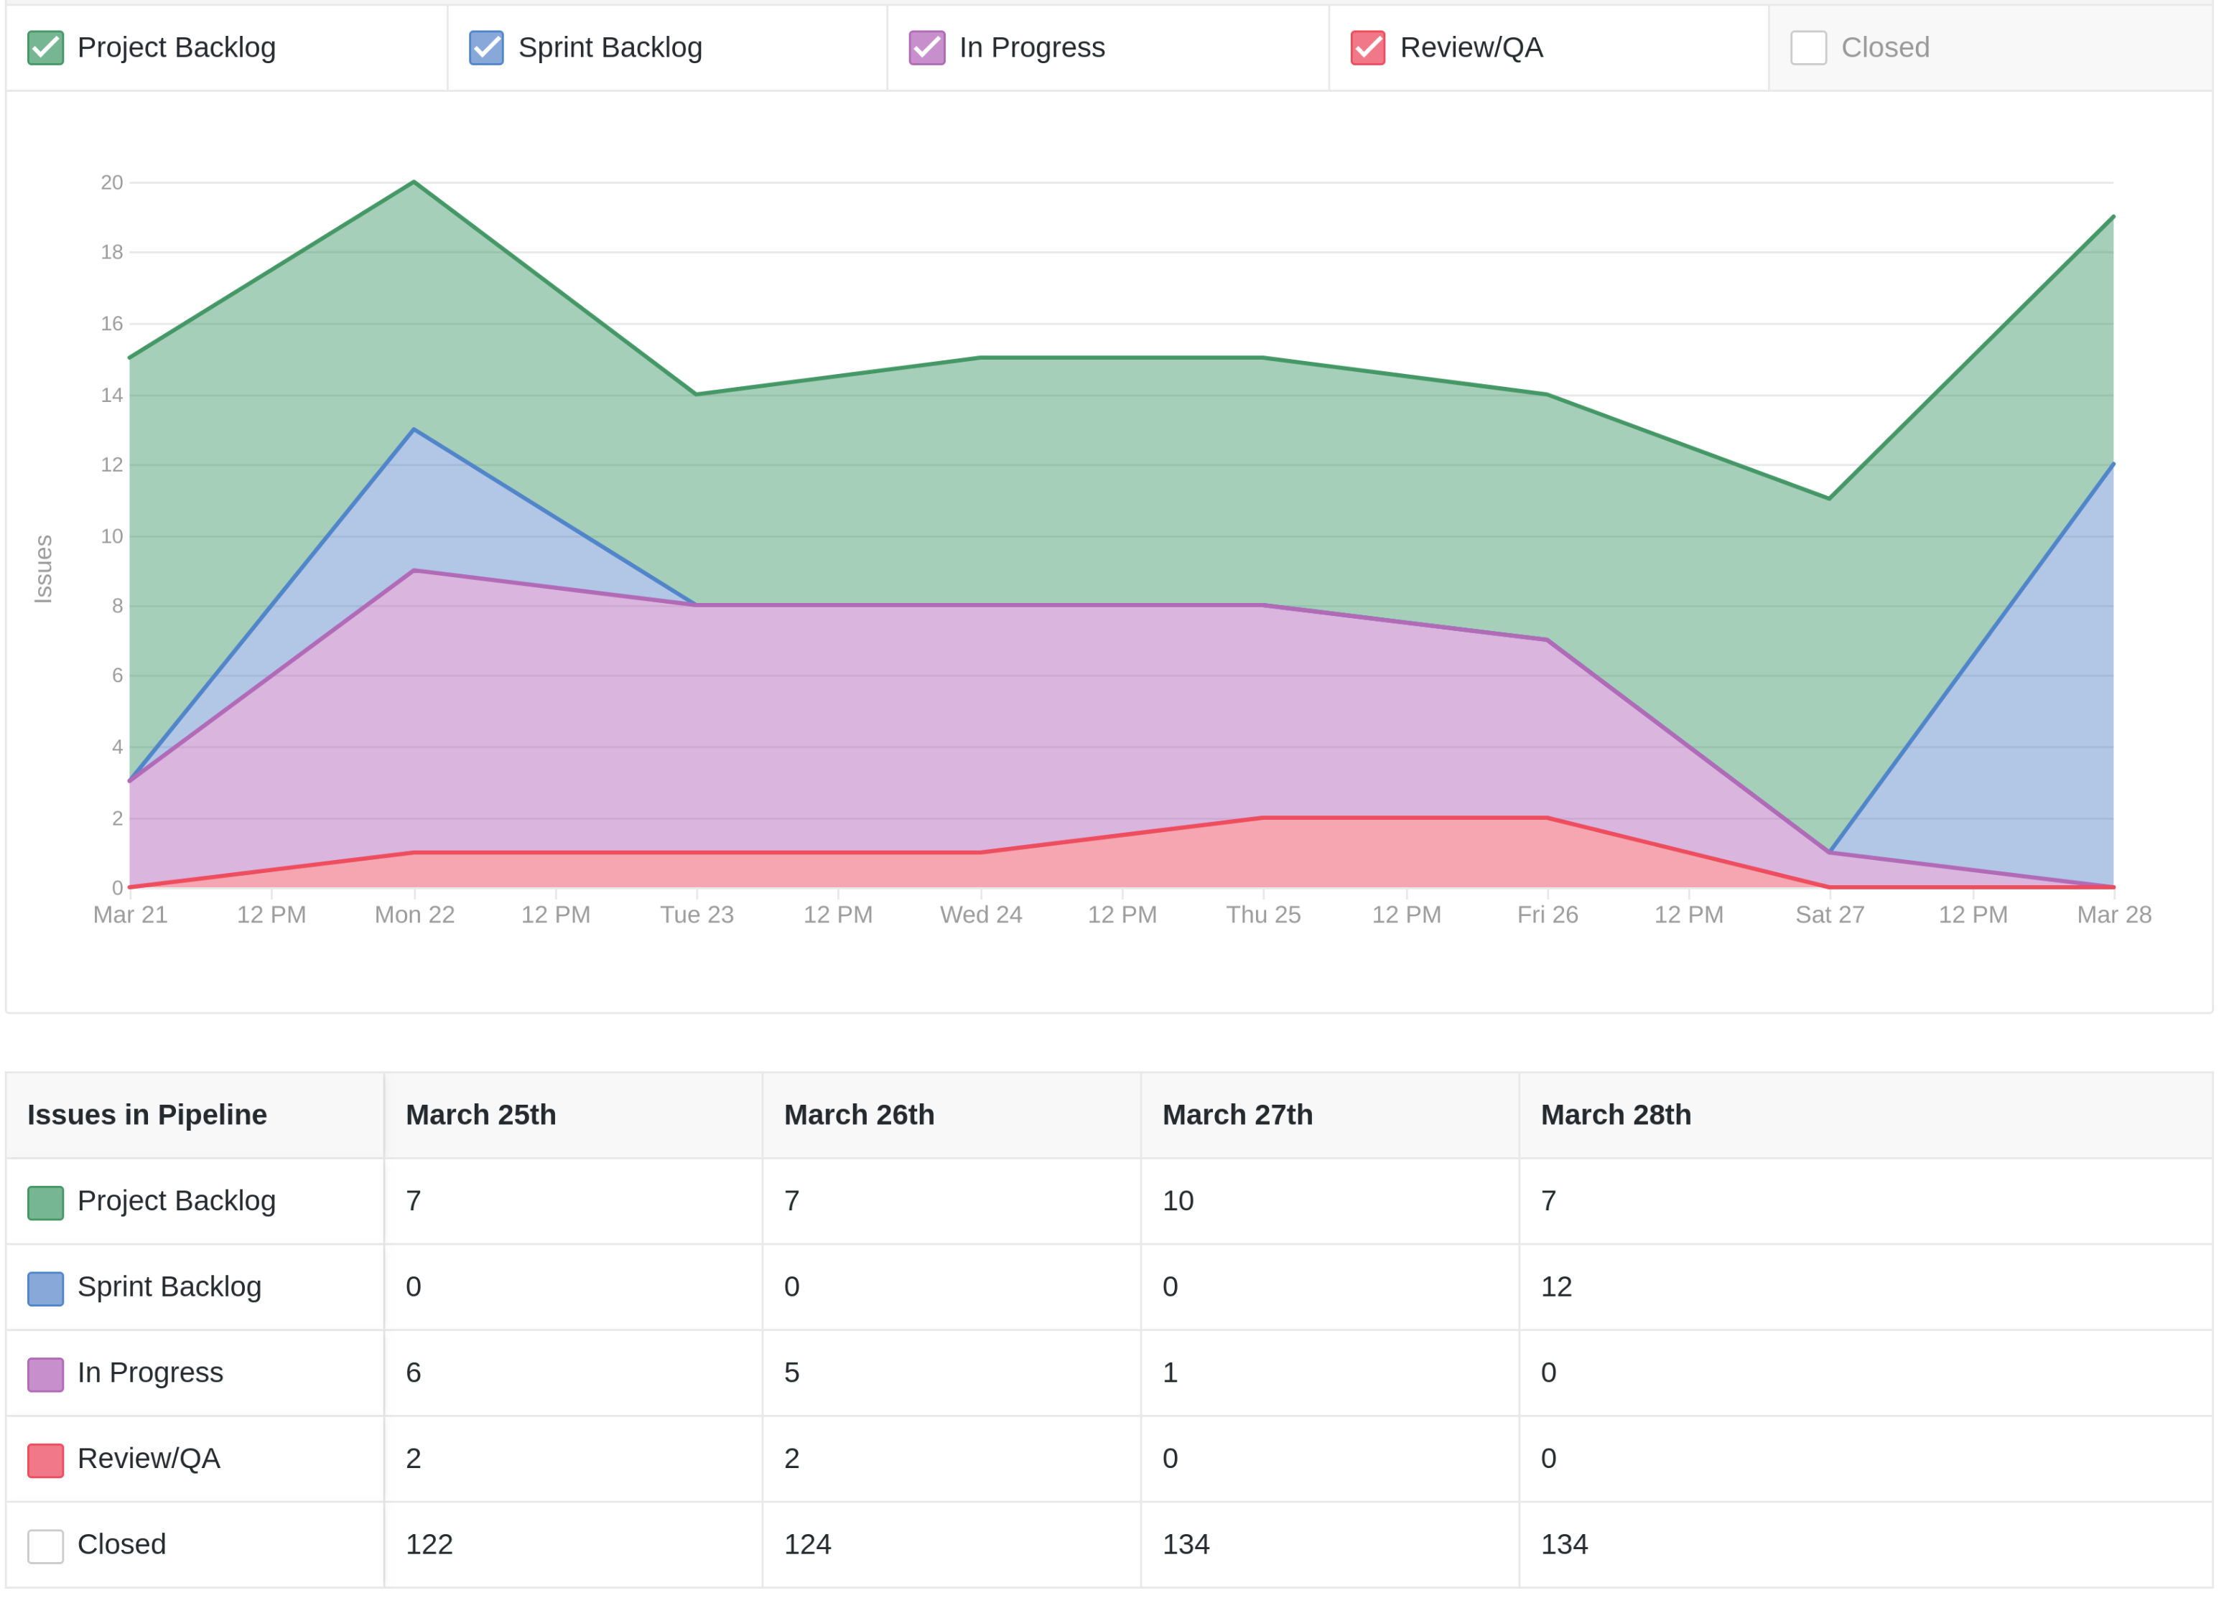
Task: Click In Progress value 5 for March 26th
Action: pos(792,1373)
